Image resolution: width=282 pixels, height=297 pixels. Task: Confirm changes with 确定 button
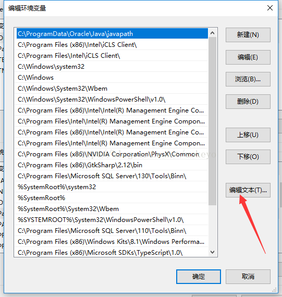[x=199, y=277]
